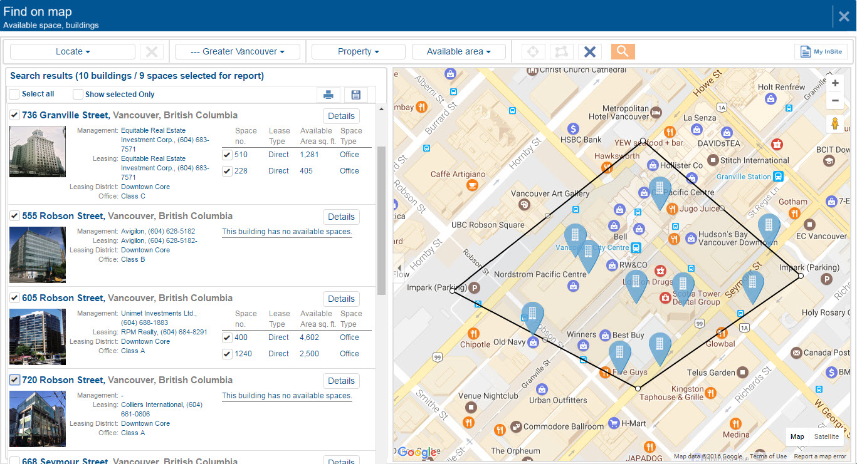Click the building marker near Scotia Tower
The image size is (857, 464).
[683, 287]
